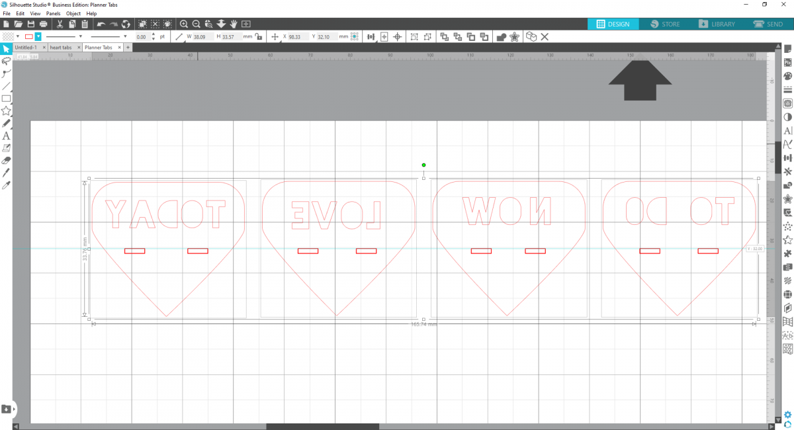The image size is (794, 430).
Task: Open the Fill color palette panel
Action: pyautogui.click(x=787, y=76)
